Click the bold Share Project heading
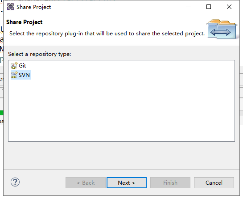The width and height of the screenshot is (243, 199). coord(25,22)
